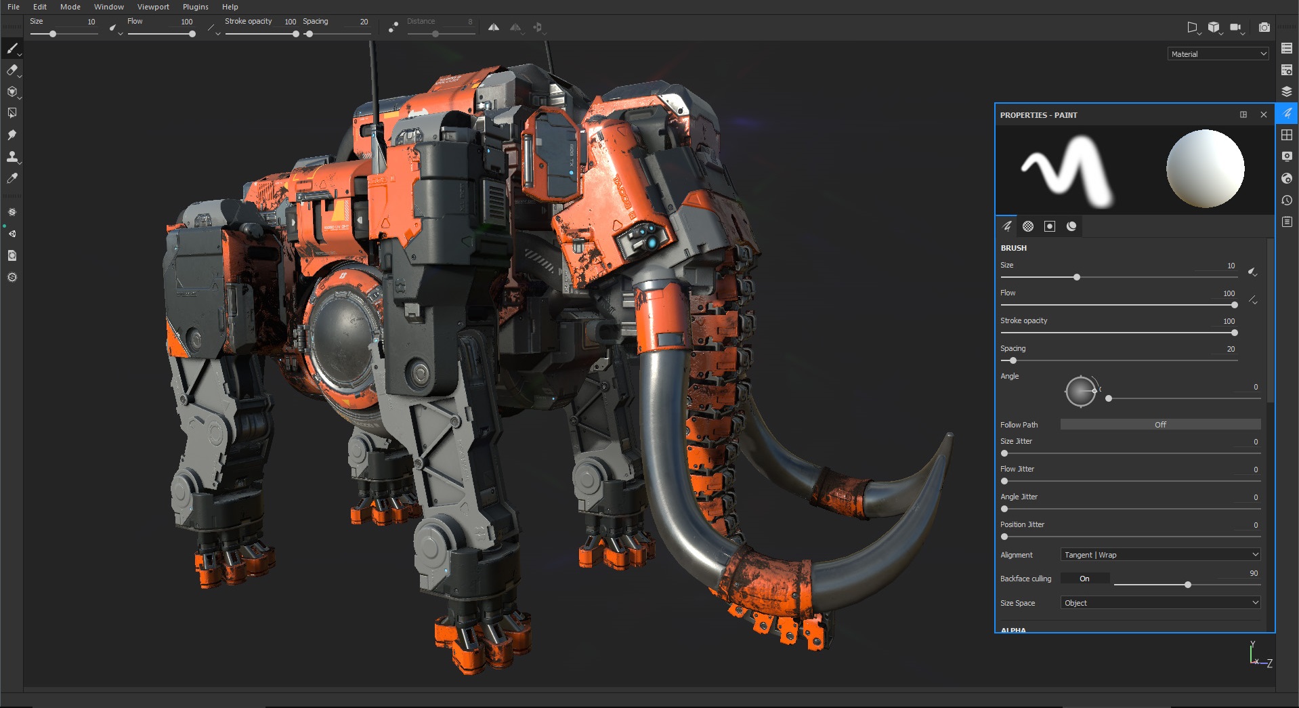Adjust the Size slider in Brush panel
Viewport: 1299px width, 708px height.
(x=1119, y=277)
